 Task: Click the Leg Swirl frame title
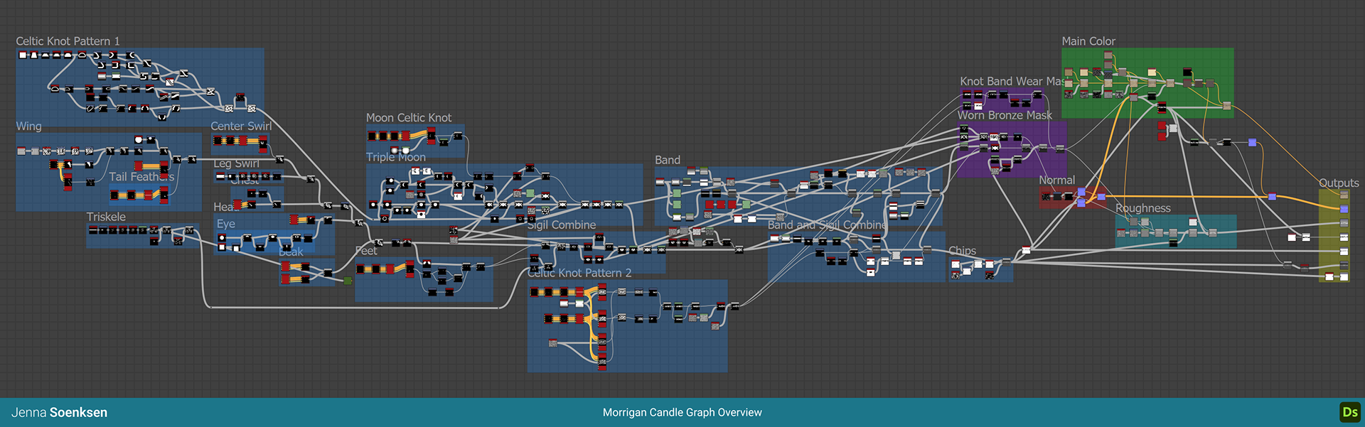tap(237, 163)
